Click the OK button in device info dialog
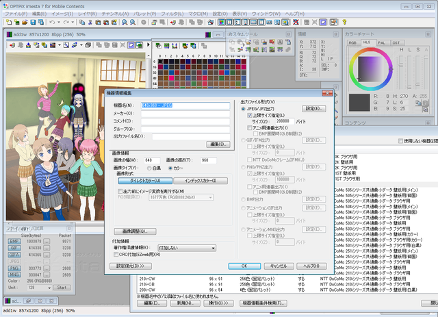The height and width of the screenshot is (317, 438). (x=244, y=266)
